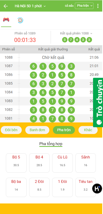103x214 pixels.
Task: Open the clock history tab icon
Action: (x=20, y=20)
